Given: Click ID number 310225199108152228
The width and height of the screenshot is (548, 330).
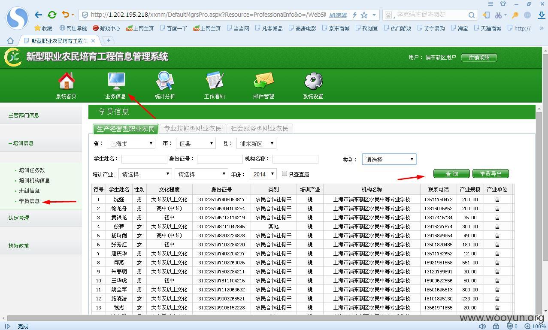Looking at the screenshot, I should pos(221,308).
